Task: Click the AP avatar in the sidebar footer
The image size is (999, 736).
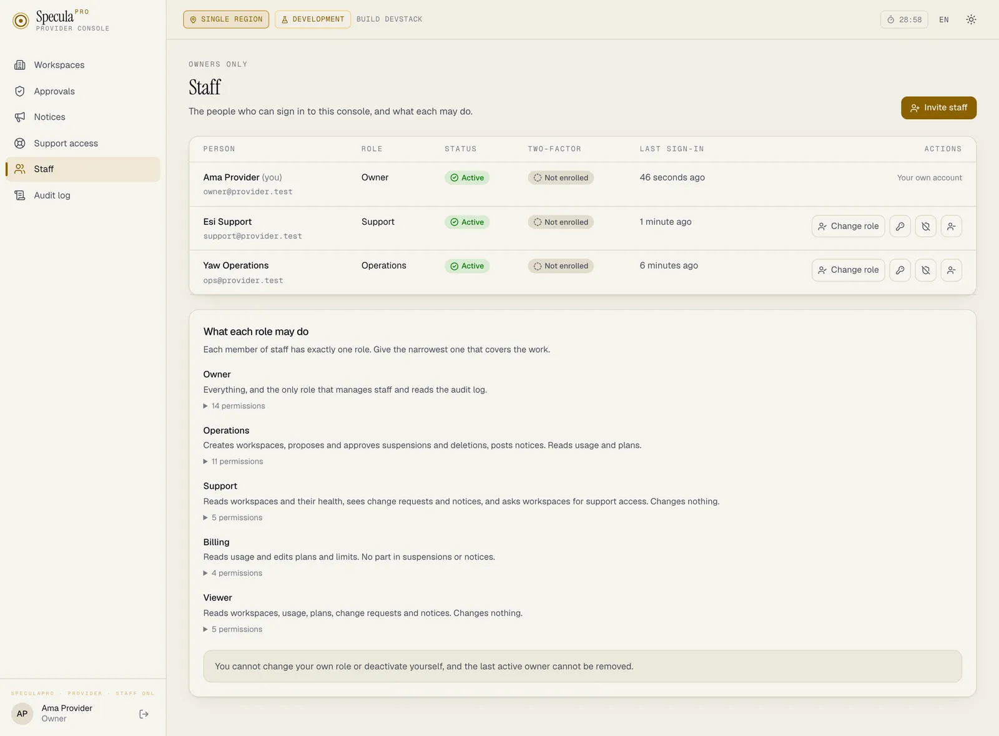Action: [x=22, y=714]
